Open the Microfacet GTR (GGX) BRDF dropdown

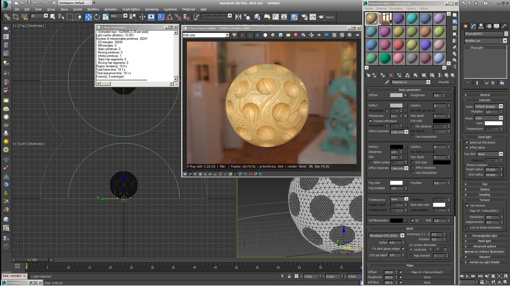tap(387, 236)
